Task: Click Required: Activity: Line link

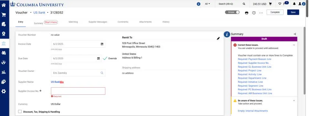Action: (x=250, y=74)
